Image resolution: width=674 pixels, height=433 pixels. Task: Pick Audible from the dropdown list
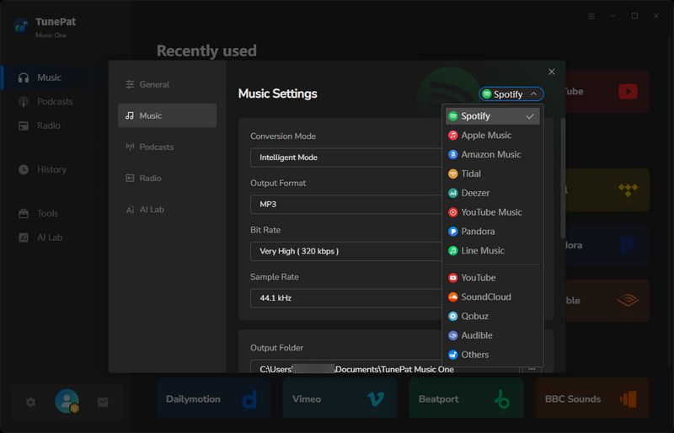492,335
